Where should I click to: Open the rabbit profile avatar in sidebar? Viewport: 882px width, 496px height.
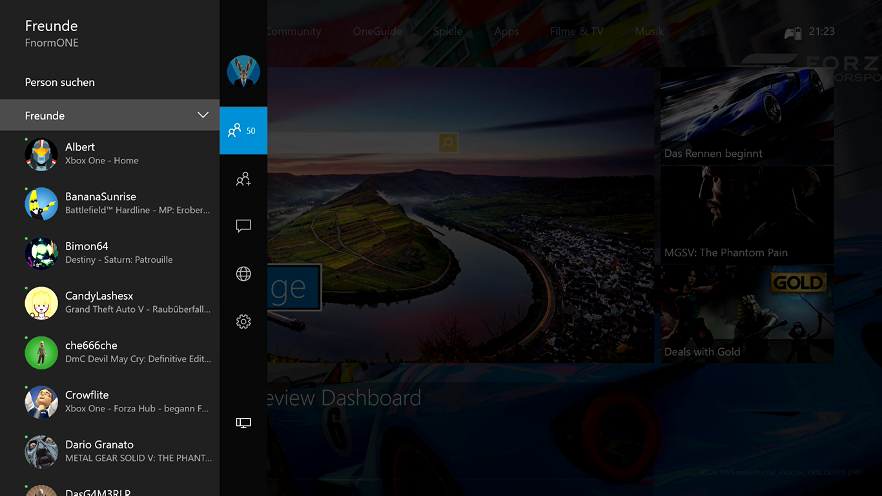(243, 72)
